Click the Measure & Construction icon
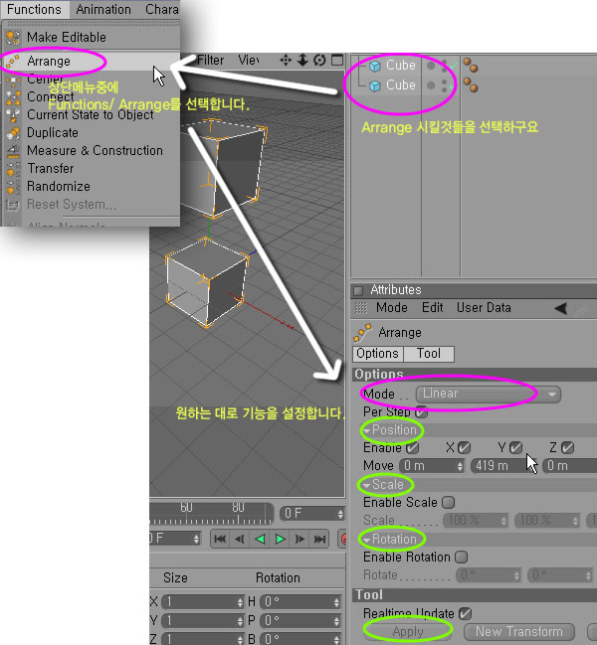This screenshot has height=645, width=597. click(x=13, y=150)
